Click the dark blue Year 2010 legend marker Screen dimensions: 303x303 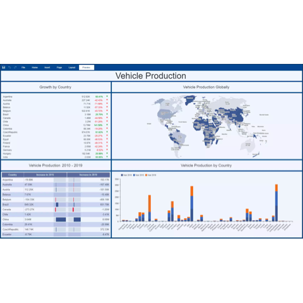[122, 175]
